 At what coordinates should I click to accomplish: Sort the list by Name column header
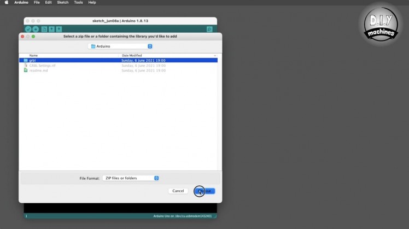33,56
